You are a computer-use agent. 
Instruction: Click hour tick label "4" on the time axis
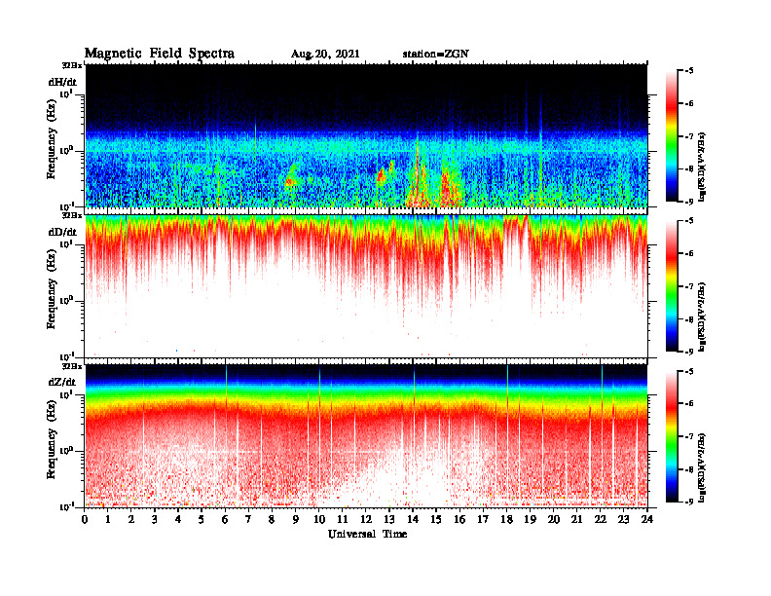(x=178, y=519)
